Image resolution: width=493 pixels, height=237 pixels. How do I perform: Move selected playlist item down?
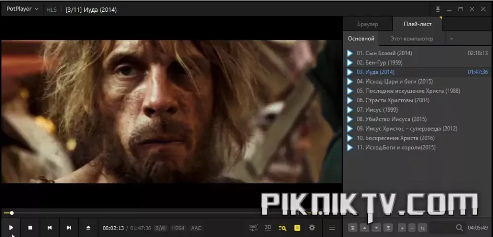[x=377, y=228]
